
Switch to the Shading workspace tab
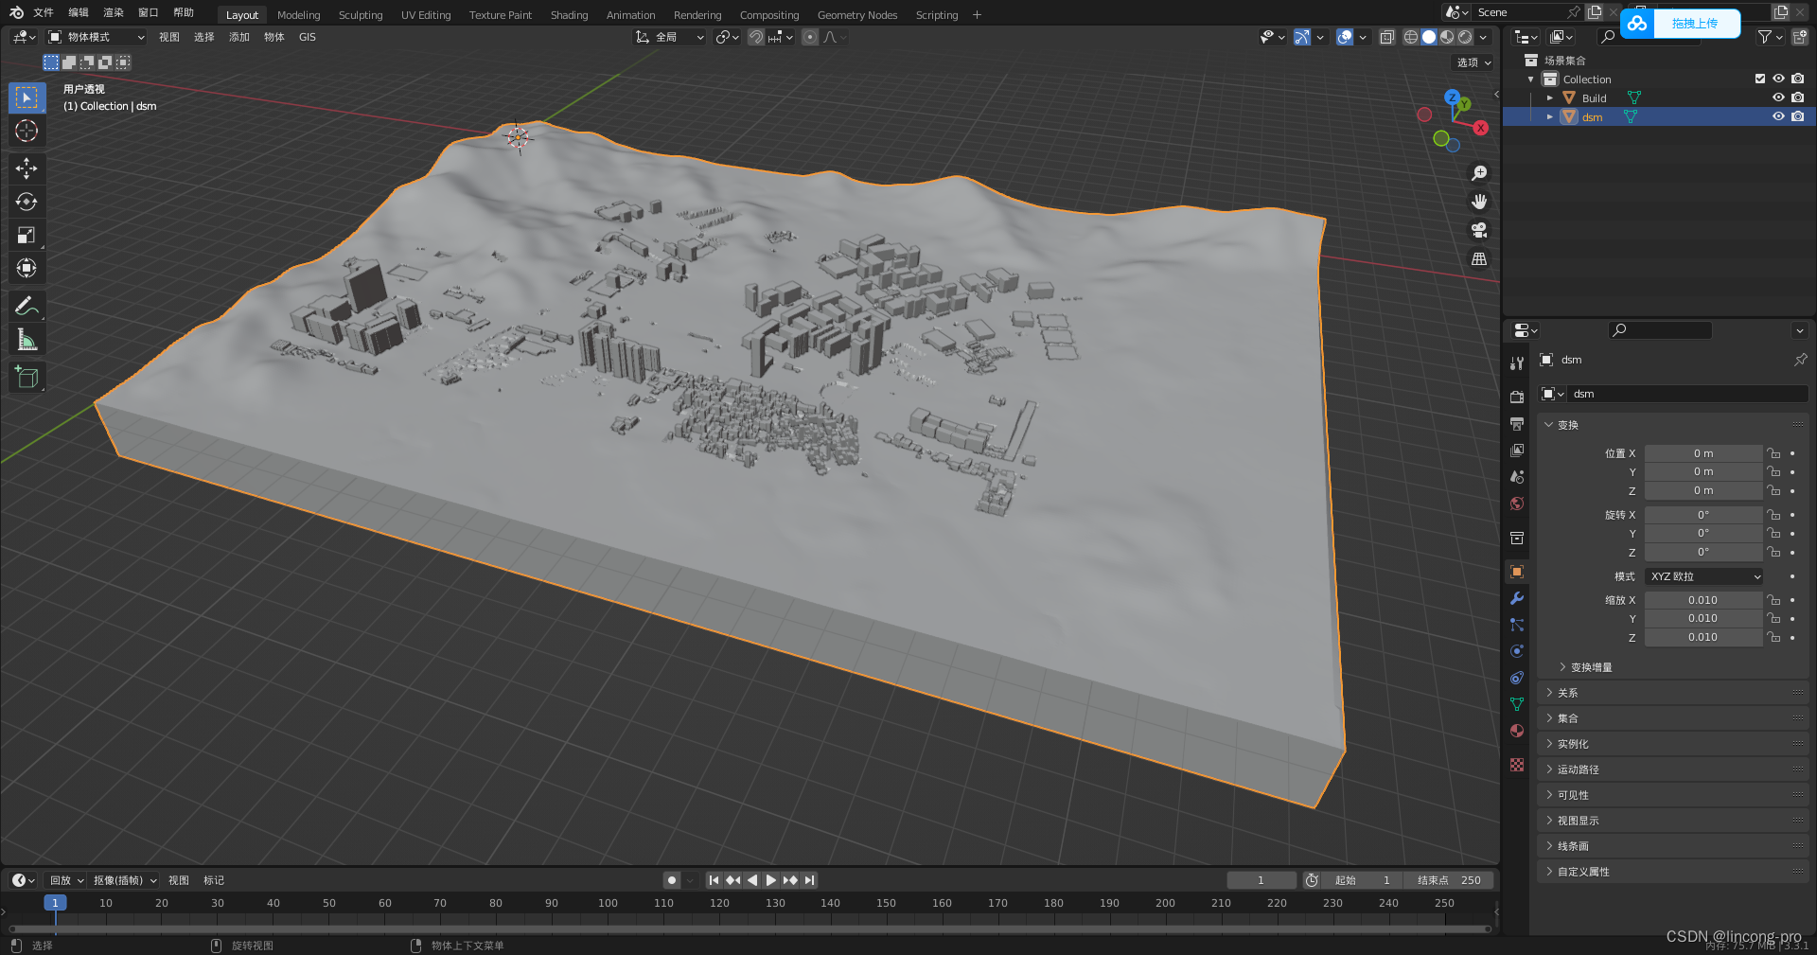coord(569,15)
